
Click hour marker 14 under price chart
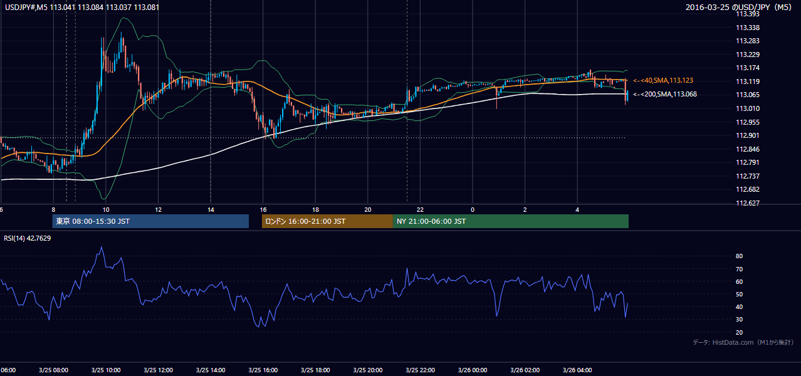[x=211, y=210]
